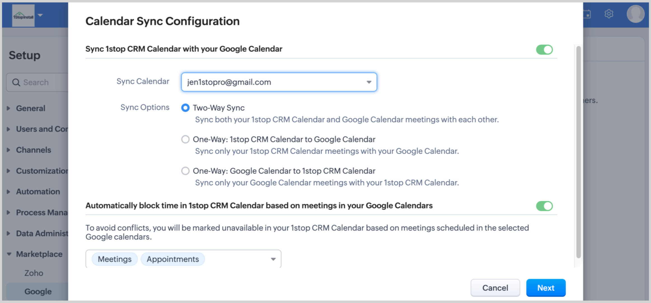Collapse the Marketplace section
Image resolution: width=651 pixels, height=303 pixels.
pos(9,254)
